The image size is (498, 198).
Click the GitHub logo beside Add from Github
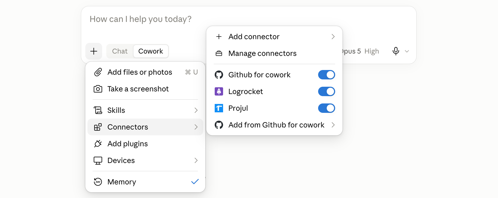[x=219, y=125]
